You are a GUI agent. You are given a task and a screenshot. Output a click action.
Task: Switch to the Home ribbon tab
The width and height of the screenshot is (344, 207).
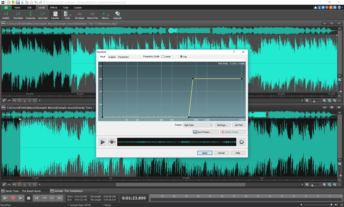coord(17,8)
